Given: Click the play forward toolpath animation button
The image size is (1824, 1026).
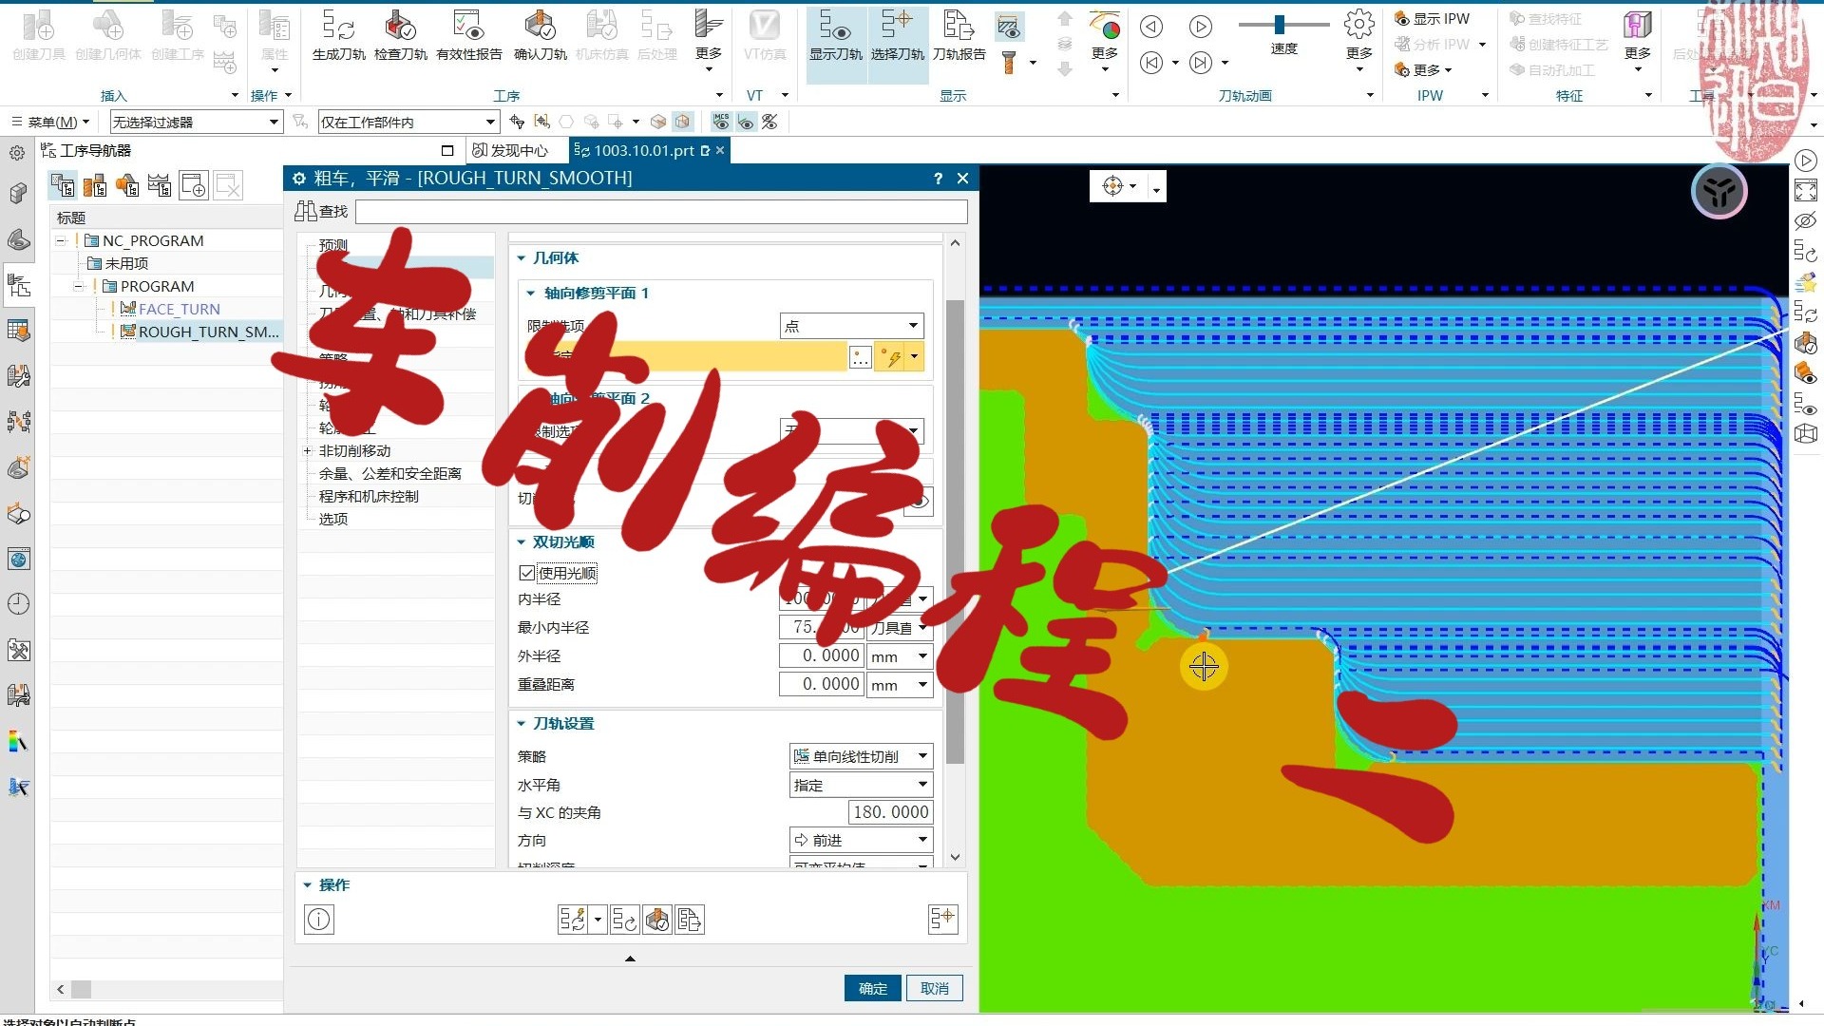Looking at the screenshot, I should pyautogui.click(x=1201, y=27).
